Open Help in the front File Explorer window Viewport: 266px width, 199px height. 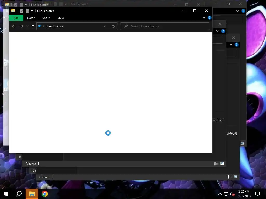[x=210, y=18]
